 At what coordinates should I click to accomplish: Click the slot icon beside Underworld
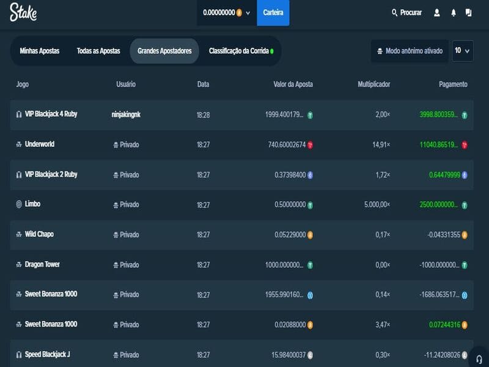19,144
